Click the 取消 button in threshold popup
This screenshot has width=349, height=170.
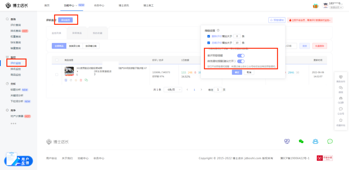249,72
